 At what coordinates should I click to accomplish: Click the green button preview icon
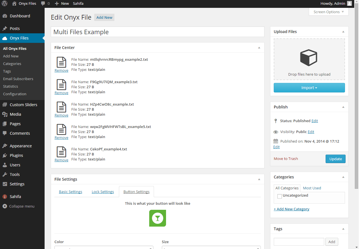[158, 218]
